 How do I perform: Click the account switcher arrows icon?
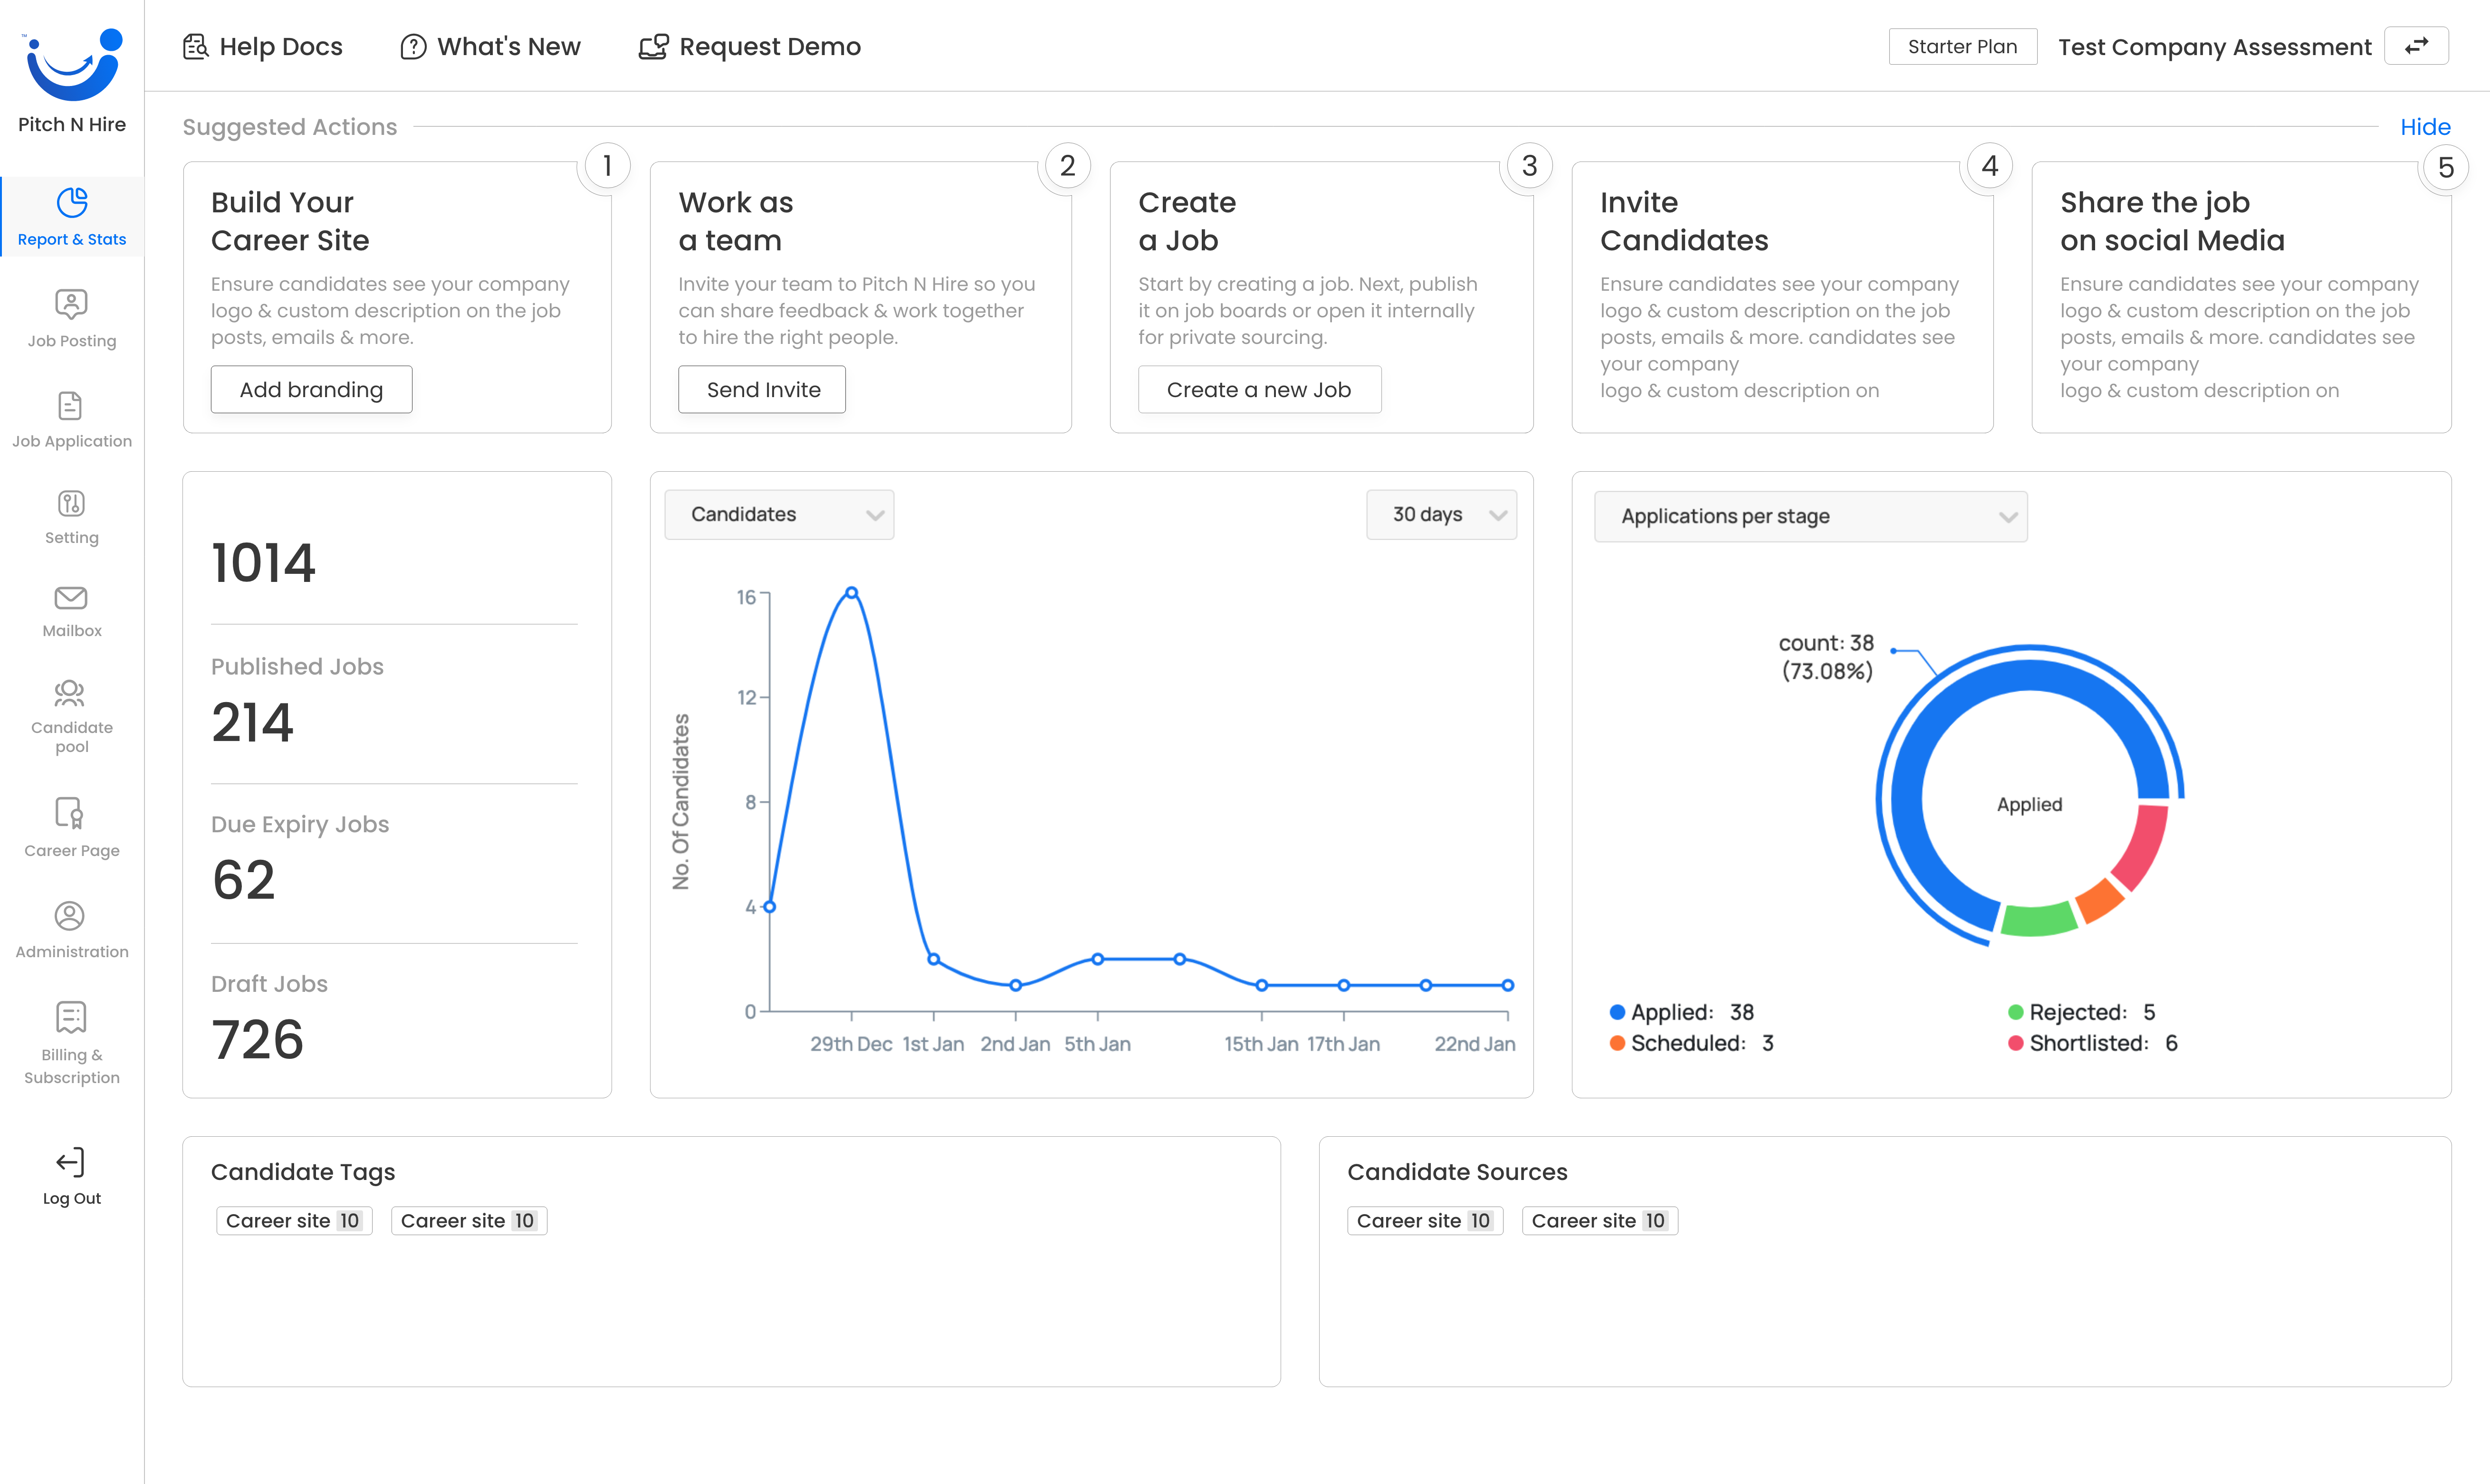click(2416, 45)
